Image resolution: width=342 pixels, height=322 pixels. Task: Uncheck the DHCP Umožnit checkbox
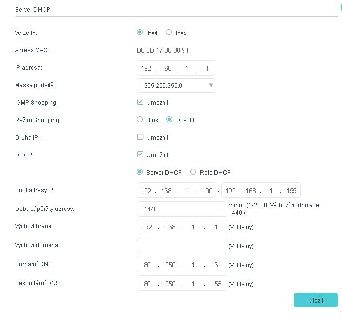(x=140, y=155)
